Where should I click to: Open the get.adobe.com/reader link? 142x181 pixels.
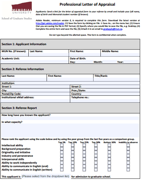tap(50, 23)
